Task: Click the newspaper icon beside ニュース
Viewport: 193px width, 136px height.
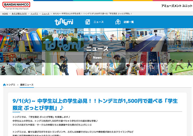Action: coord(87,22)
